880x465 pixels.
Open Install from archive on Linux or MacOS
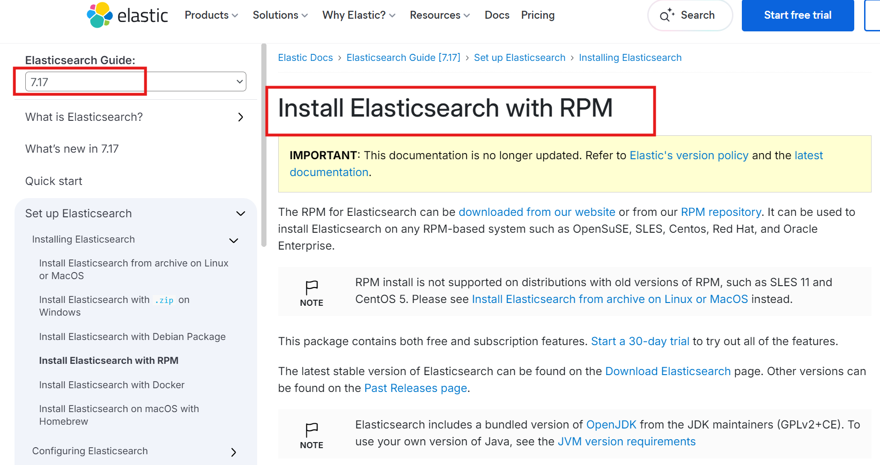tap(133, 269)
